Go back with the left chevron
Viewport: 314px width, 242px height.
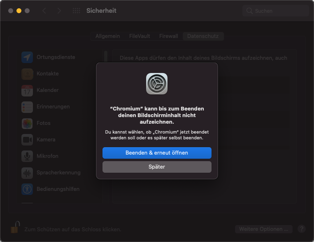pos(44,11)
